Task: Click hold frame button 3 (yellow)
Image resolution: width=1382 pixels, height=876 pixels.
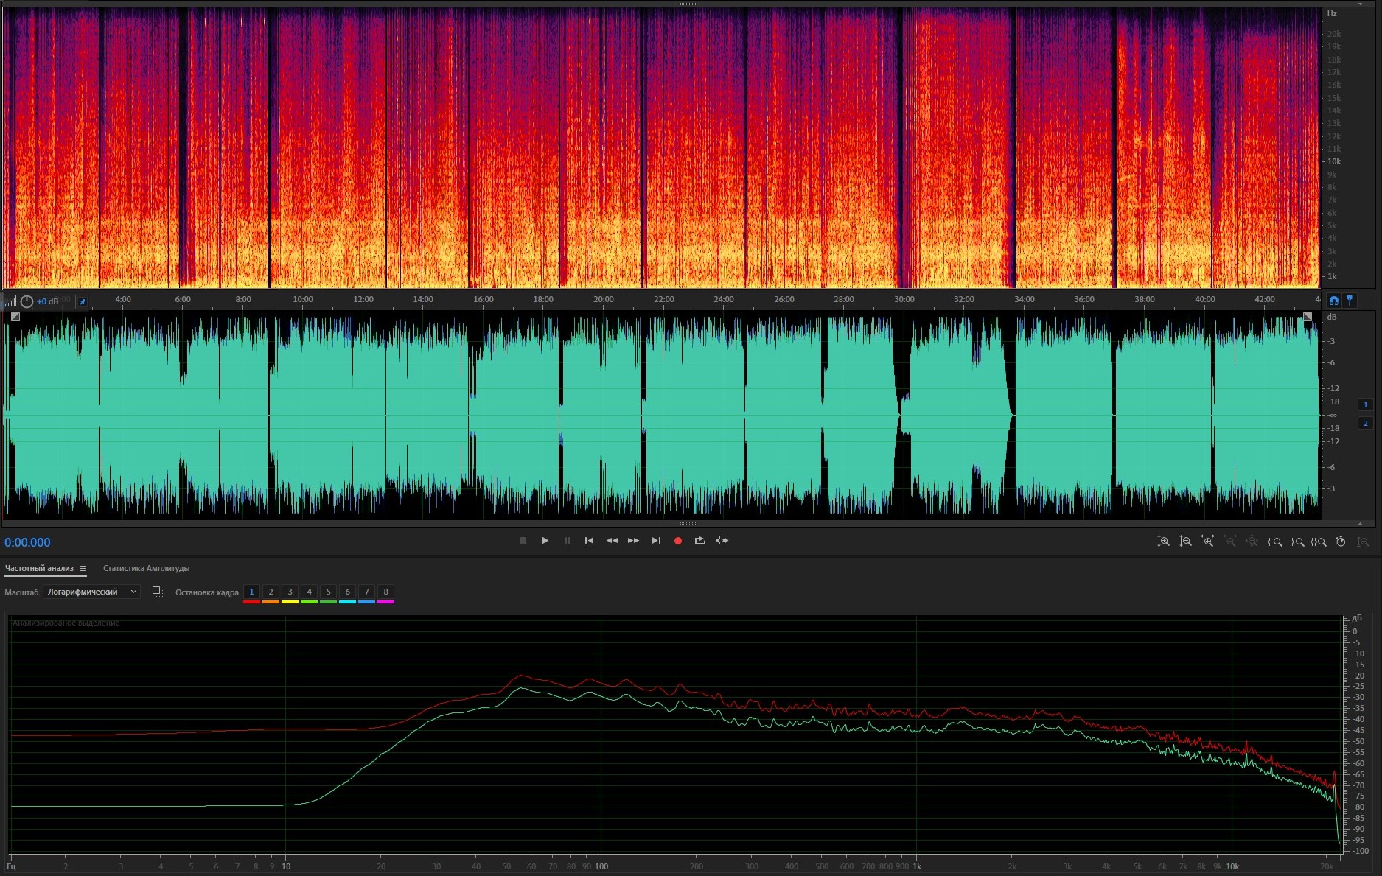Action: (290, 592)
